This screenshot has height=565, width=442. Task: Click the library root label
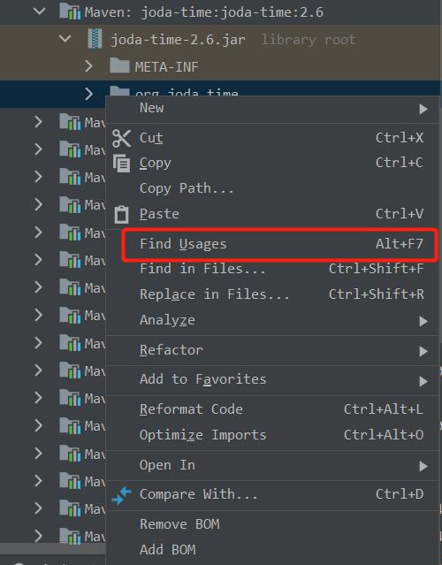pyautogui.click(x=309, y=39)
